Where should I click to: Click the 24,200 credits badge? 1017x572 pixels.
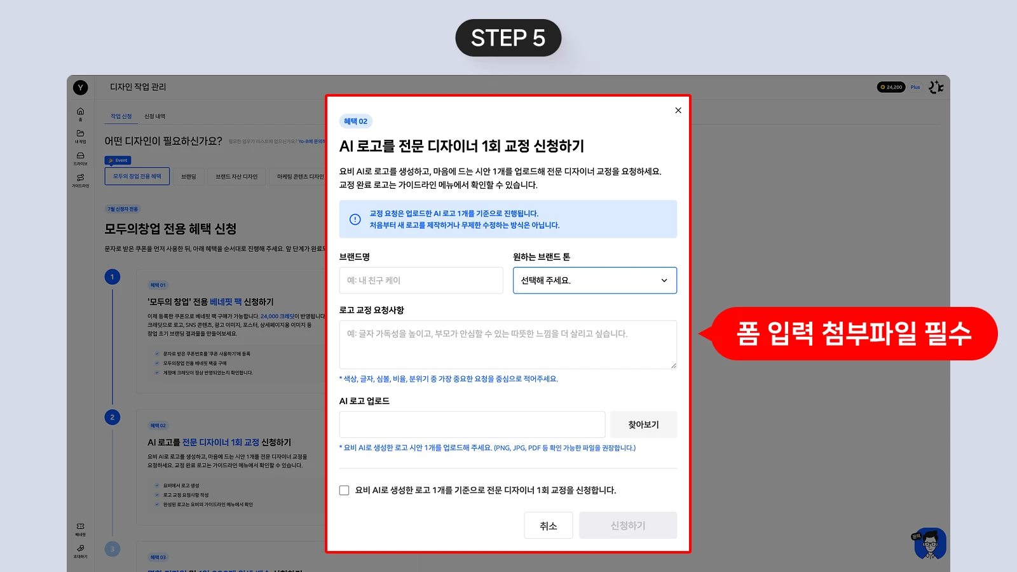coord(891,87)
